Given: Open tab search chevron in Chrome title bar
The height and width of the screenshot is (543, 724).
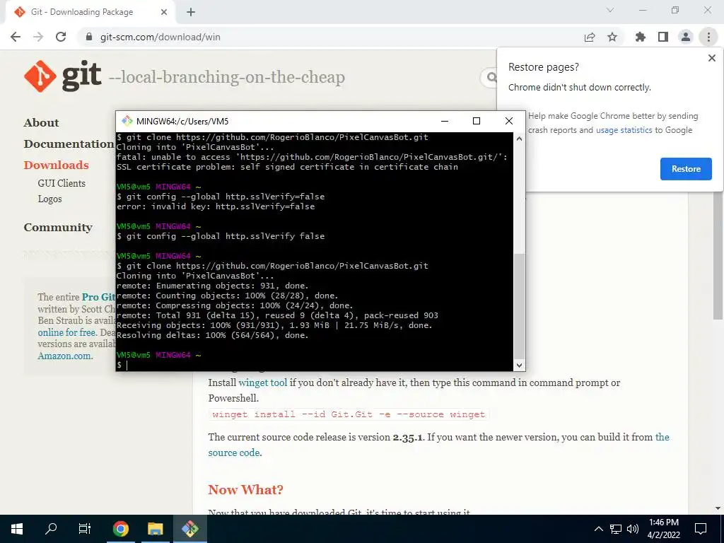Looking at the screenshot, I should (610, 10).
